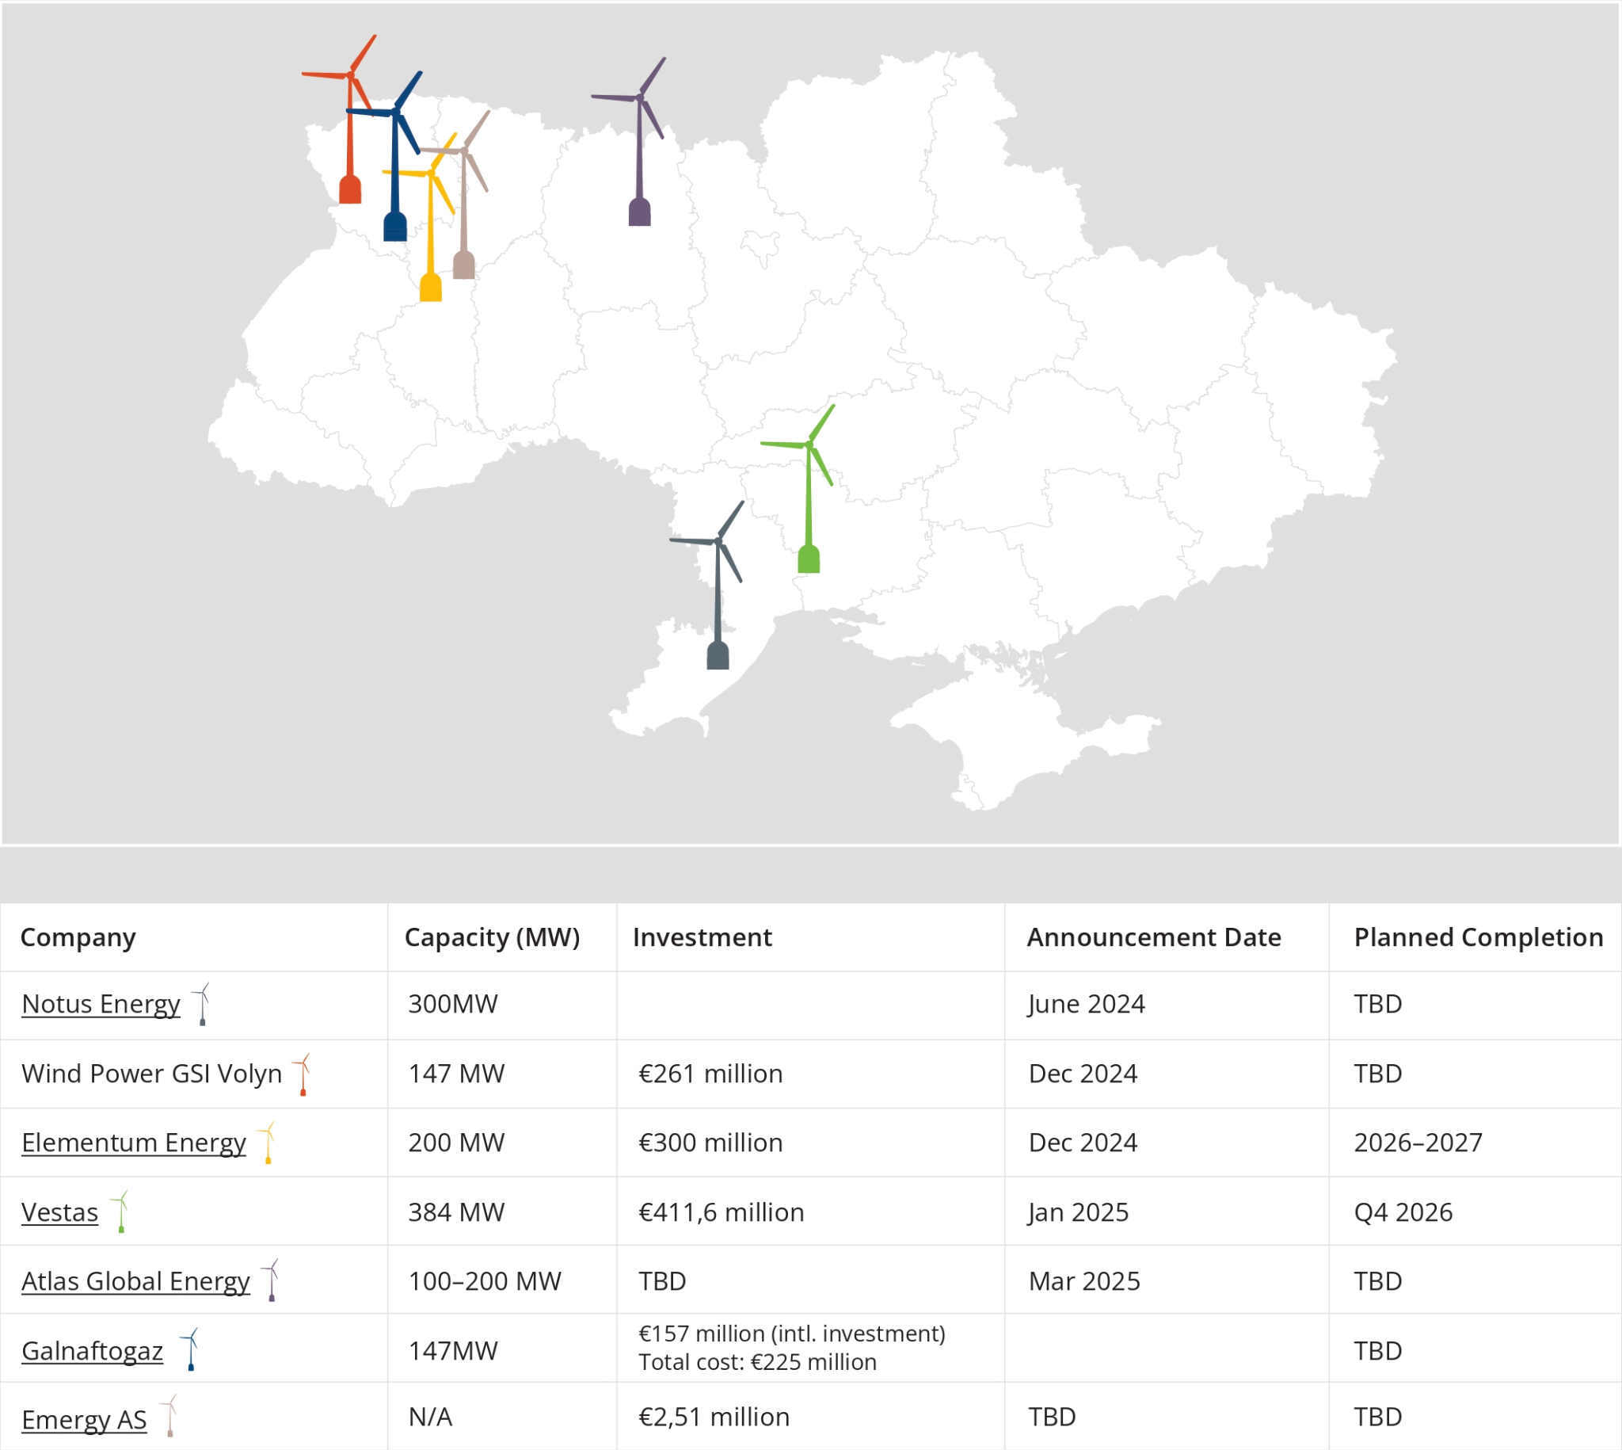
Task: Click small turbine icon beside Vestas
Action: tap(120, 1212)
